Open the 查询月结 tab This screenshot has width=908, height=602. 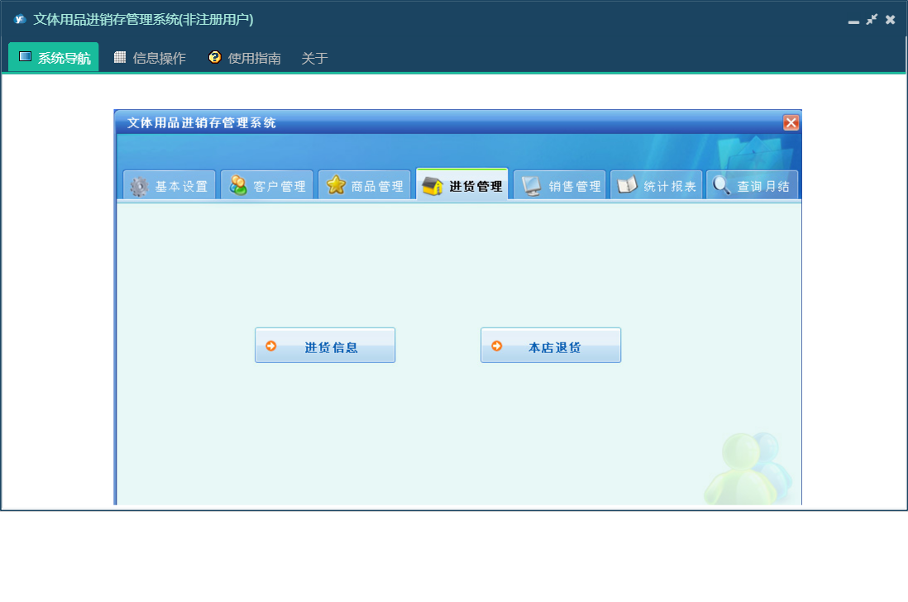tap(753, 185)
